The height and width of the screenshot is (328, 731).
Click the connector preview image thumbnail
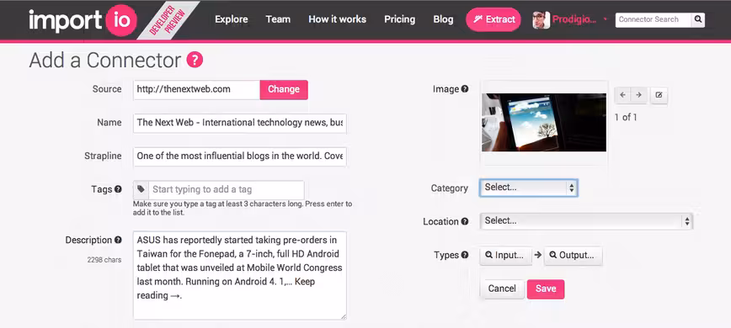(x=544, y=122)
